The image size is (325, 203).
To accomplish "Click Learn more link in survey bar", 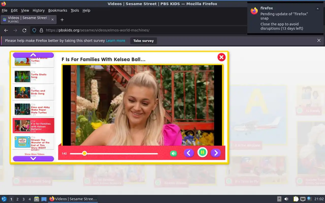I will pos(116,41).
